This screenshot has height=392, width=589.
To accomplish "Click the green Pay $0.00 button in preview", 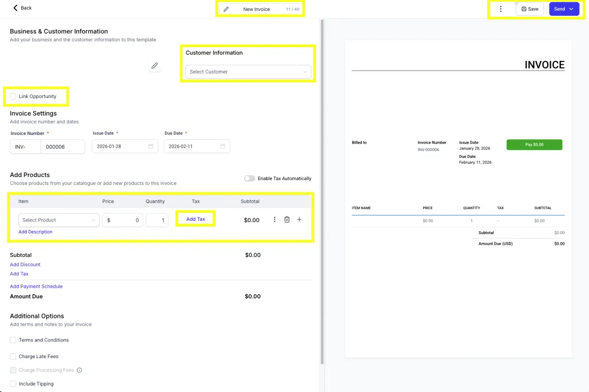I will pos(535,145).
